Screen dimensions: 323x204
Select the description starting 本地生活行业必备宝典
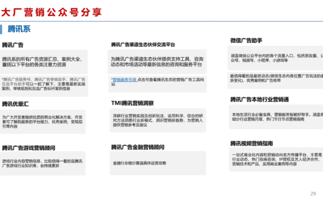(276, 117)
